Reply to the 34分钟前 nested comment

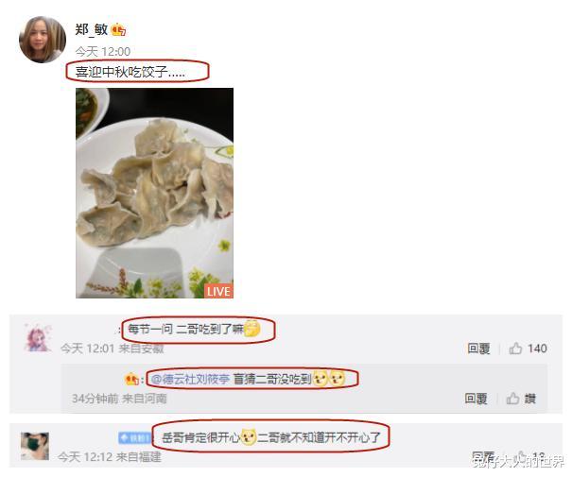477,399
